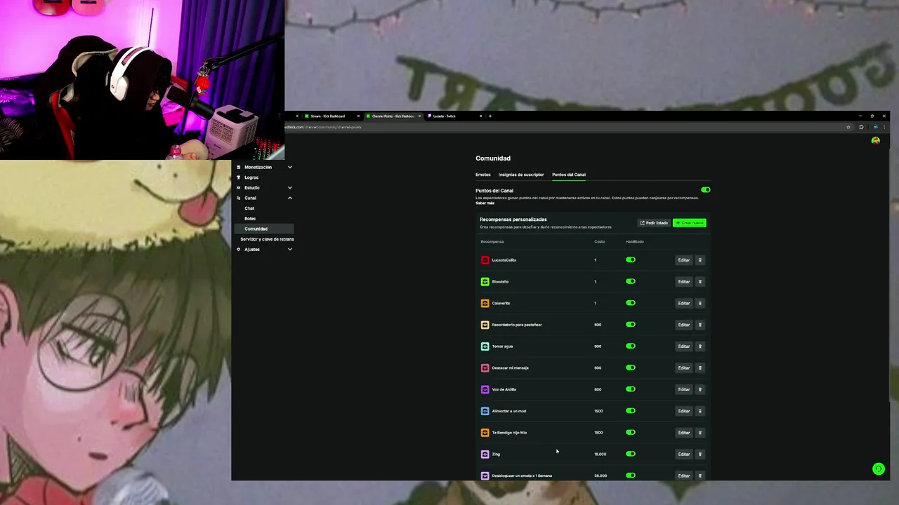The image size is (899, 505).
Task: Click trash icon in the Calaverita row
Action: pos(700,303)
